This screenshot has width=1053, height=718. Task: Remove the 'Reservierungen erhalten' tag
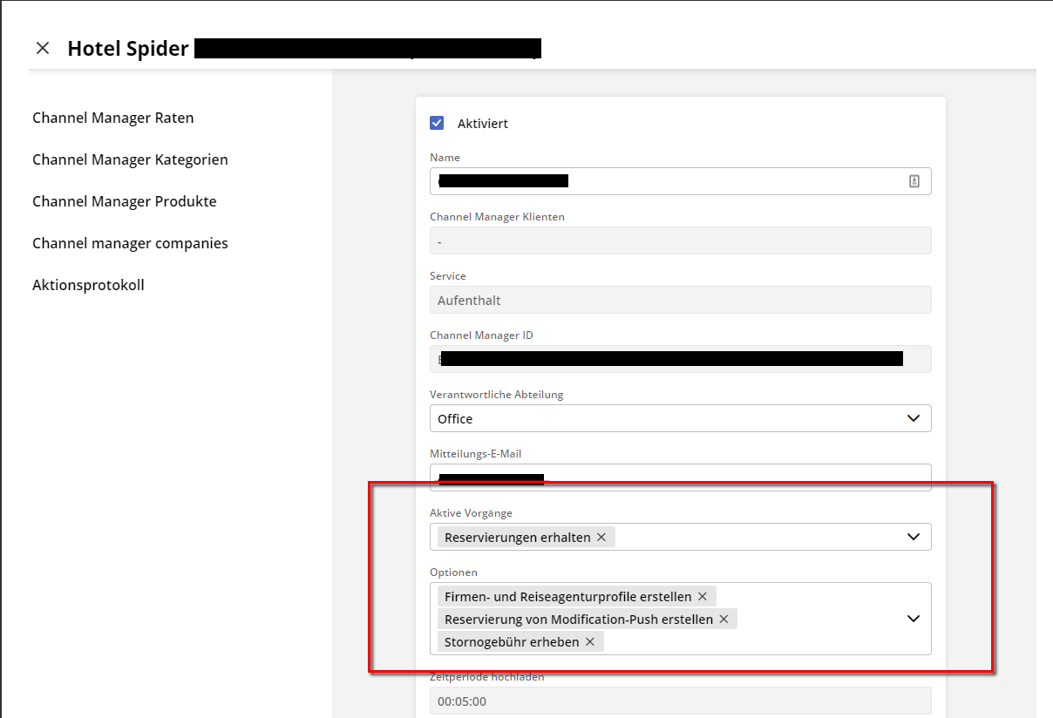601,538
